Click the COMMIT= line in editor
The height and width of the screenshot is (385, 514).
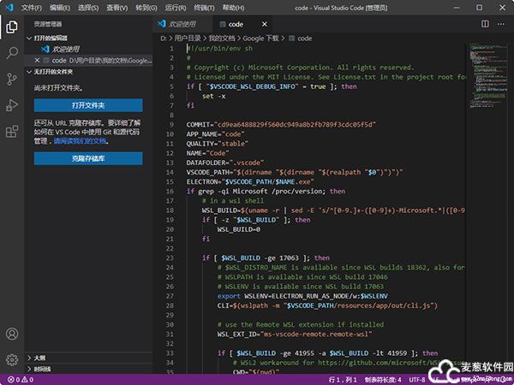pos(281,125)
